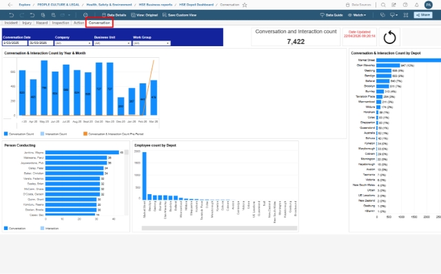This screenshot has width=441, height=274.
Task: Open HSE Business reports breadcrumb
Action: point(155,5)
